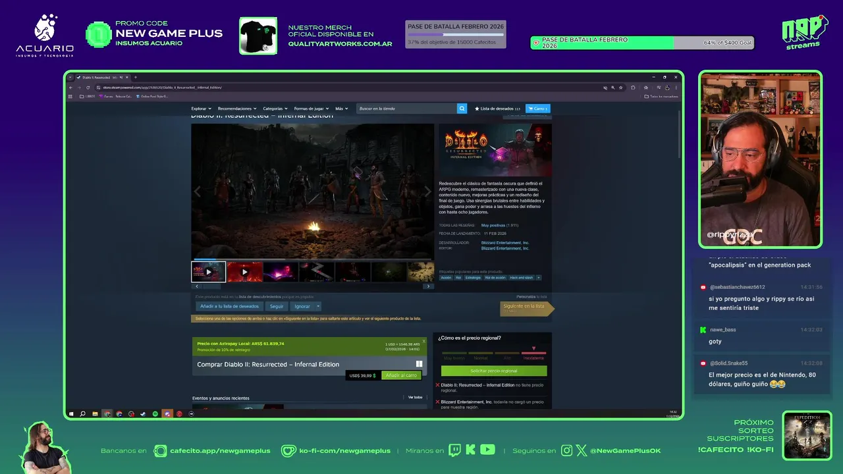Expand the Más store menu
This screenshot has width=843, height=474.
(x=341, y=109)
